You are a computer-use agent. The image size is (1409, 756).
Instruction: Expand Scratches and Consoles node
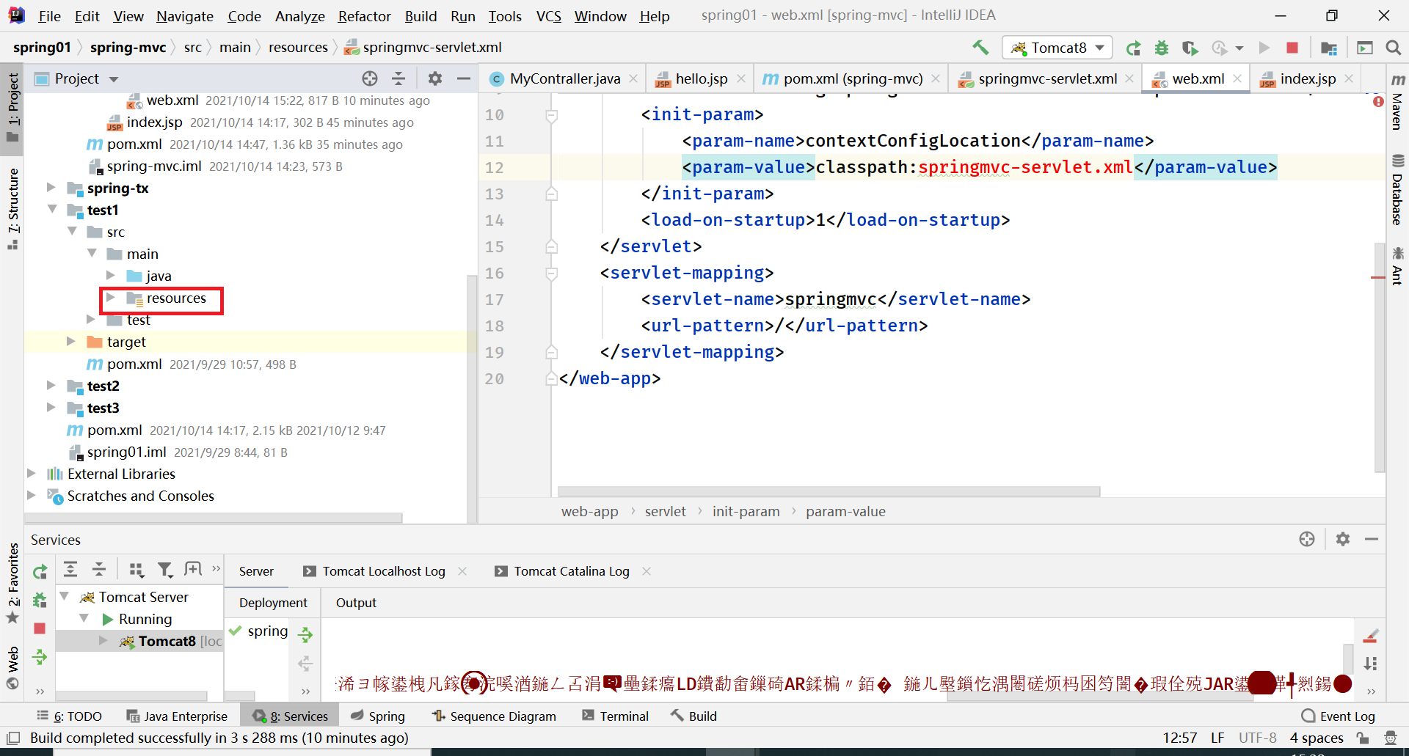click(32, 496)
